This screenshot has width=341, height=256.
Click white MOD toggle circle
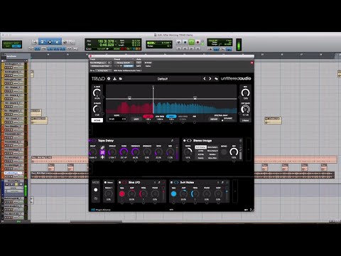pos(96,190)
